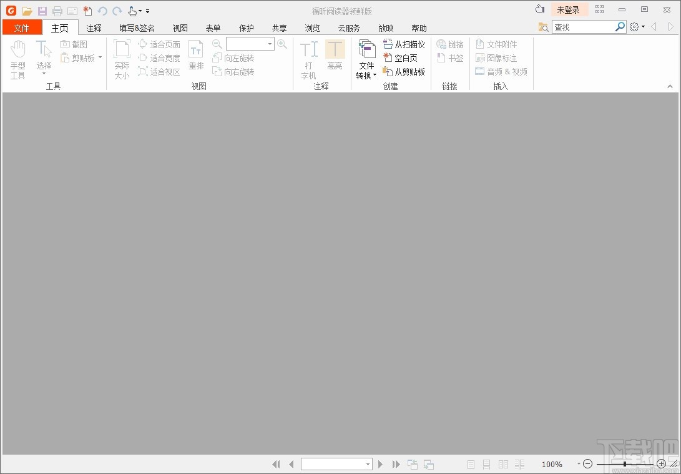Open the Select (选择) tool dropdown
The width and height of the screenshot is (681, 474).
pos(44,74)
